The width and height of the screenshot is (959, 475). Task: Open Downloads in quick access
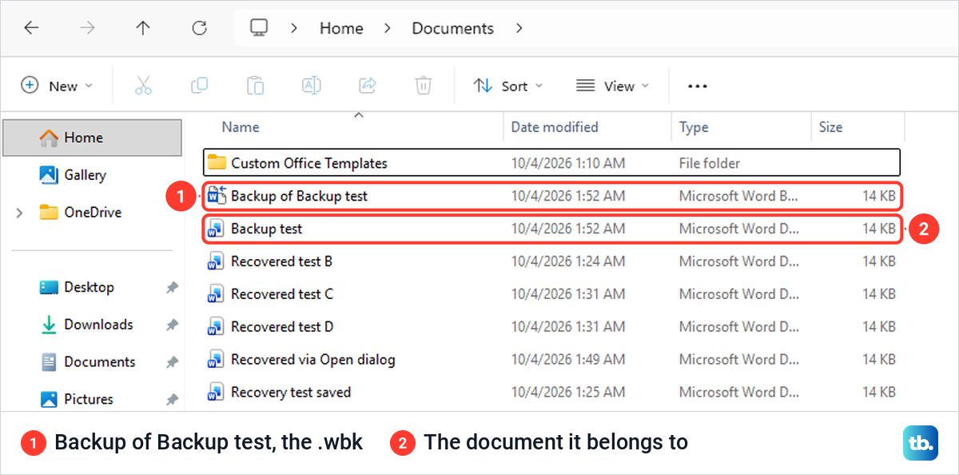pos(86,324)
